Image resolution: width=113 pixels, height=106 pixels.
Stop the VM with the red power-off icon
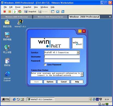5,12
